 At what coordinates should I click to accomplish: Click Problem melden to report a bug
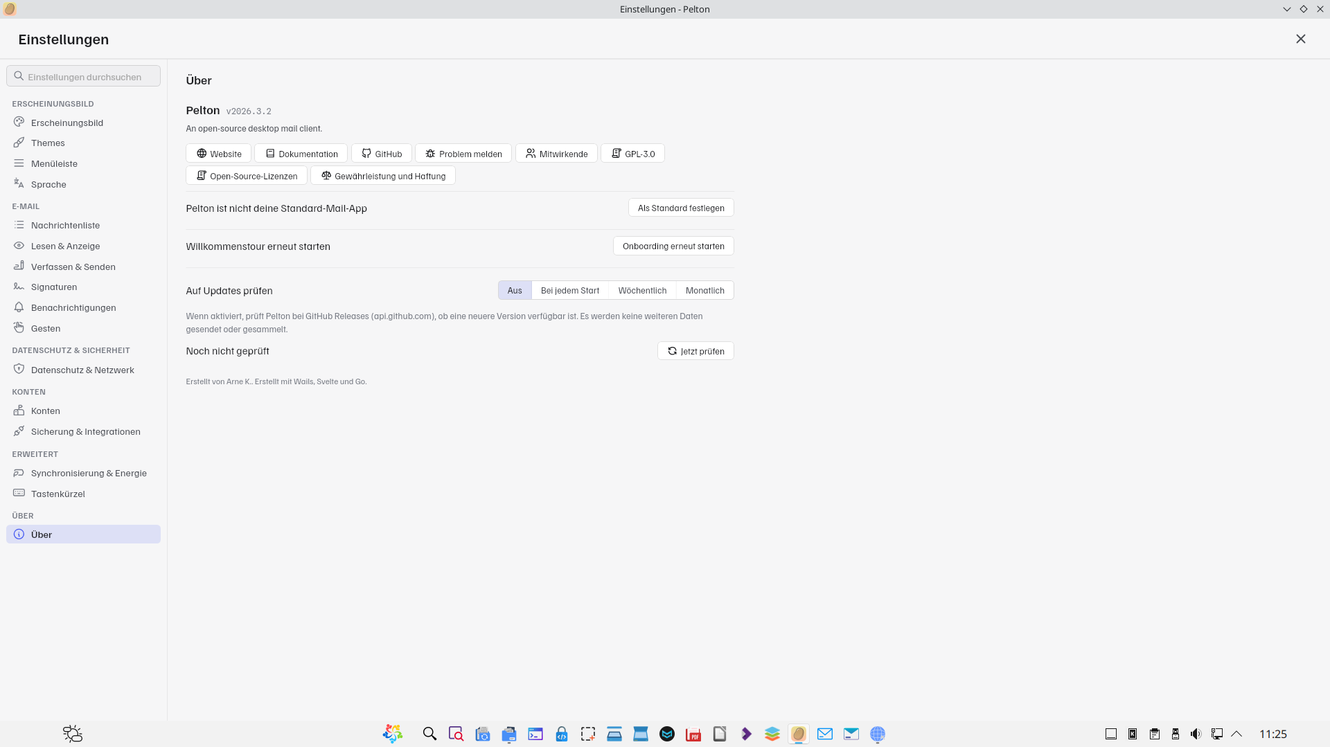point(463,154)
